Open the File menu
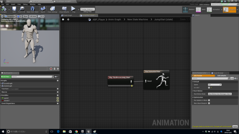 [2, 4]
